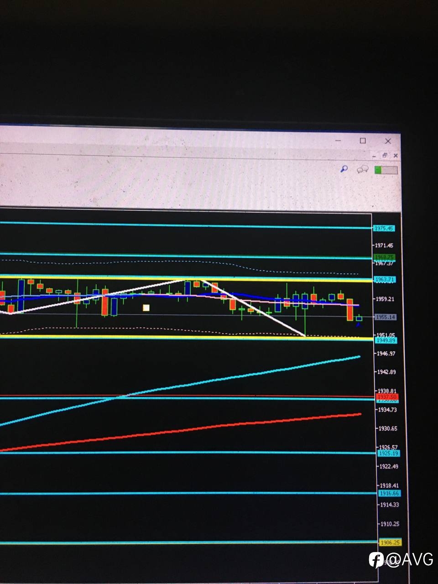Screen dimensions: 438x584
Task: Maximize the main application window
Action: tap(363, 141)
